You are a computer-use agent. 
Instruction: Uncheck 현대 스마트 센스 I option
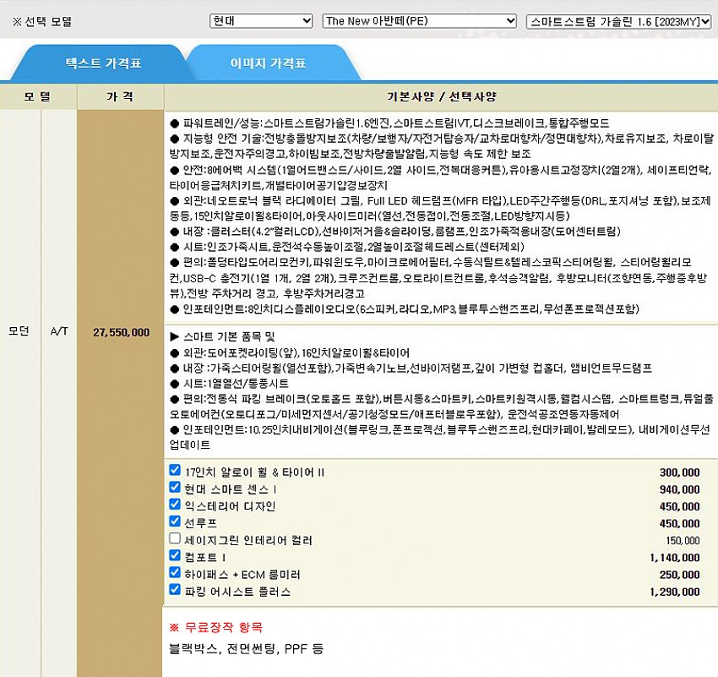pyautogui.click(x=175, y=488)
